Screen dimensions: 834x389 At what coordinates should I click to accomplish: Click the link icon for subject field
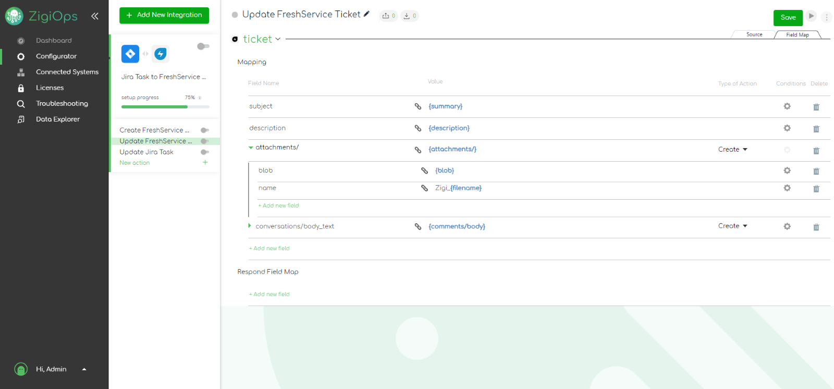point(418,106)
